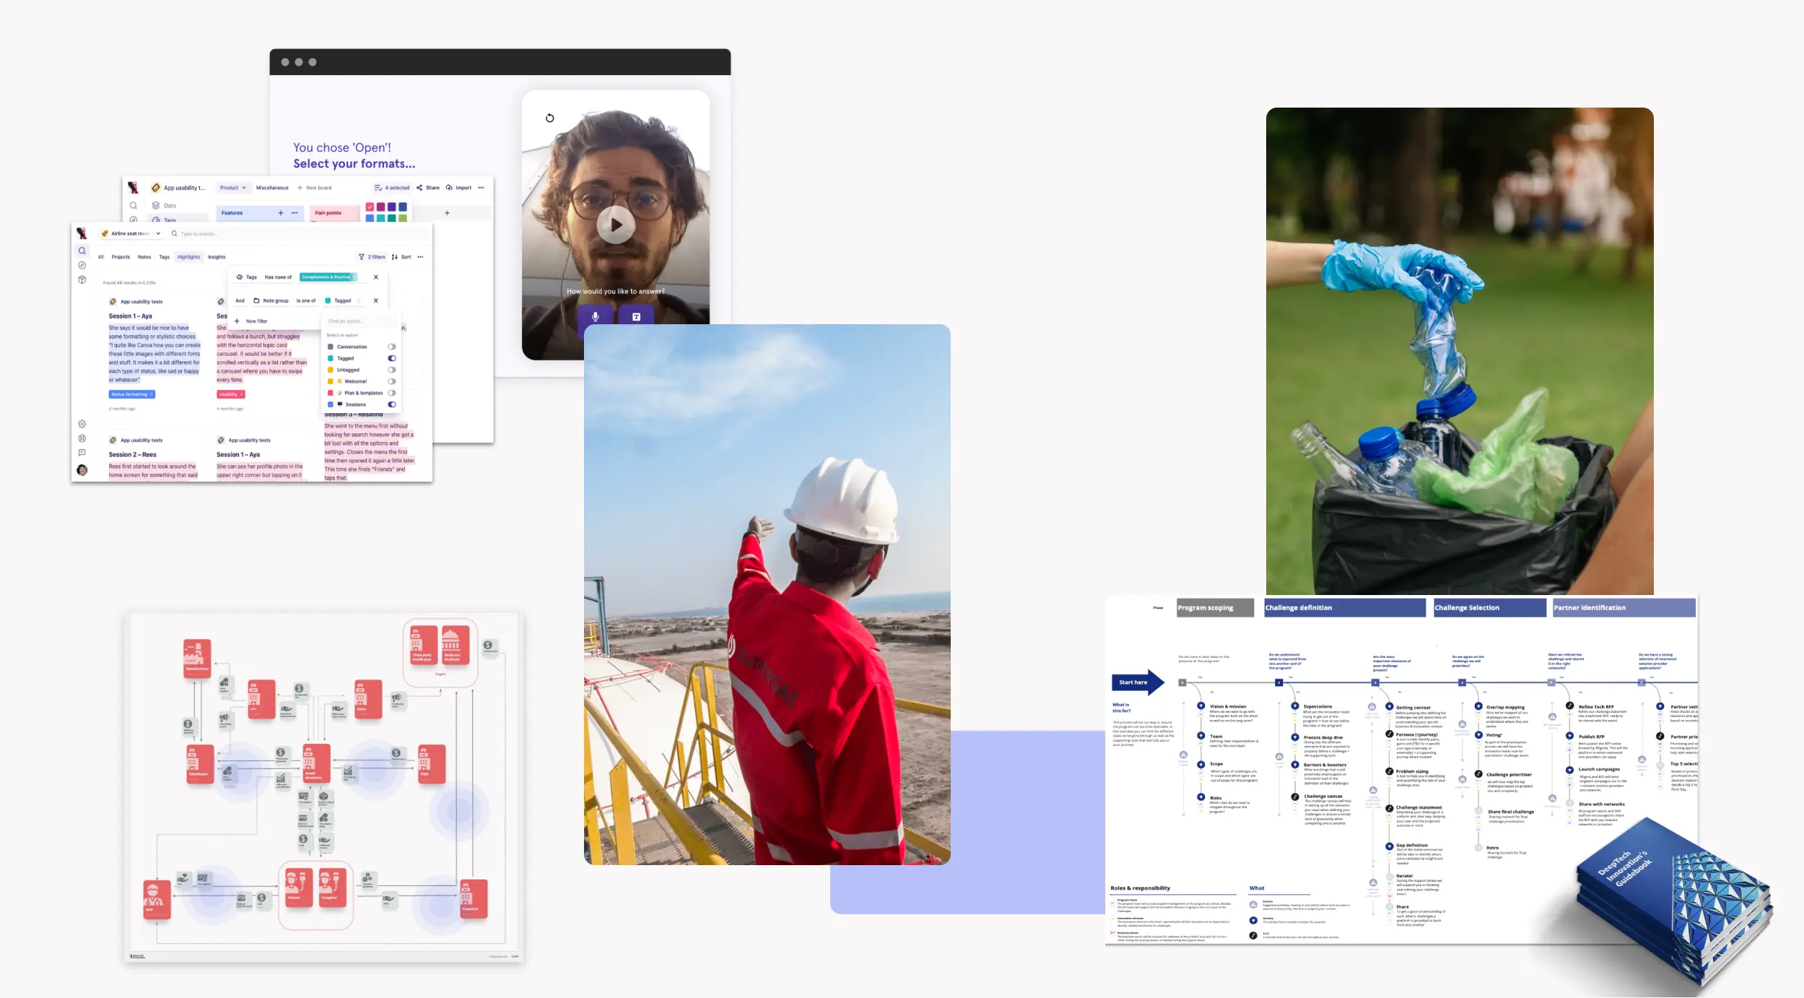
Task: Select the filter funnel icon beside 2 filters
Action: click(x=362, y=257)
